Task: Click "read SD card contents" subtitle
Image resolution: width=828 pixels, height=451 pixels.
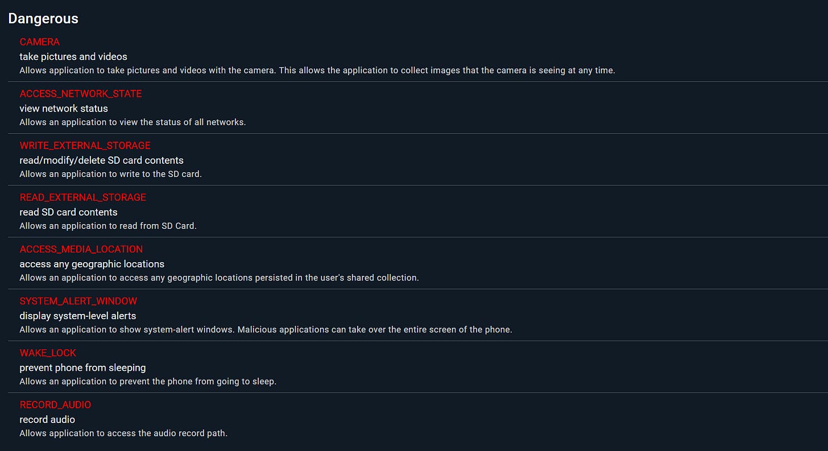Action: coord(68,212)
